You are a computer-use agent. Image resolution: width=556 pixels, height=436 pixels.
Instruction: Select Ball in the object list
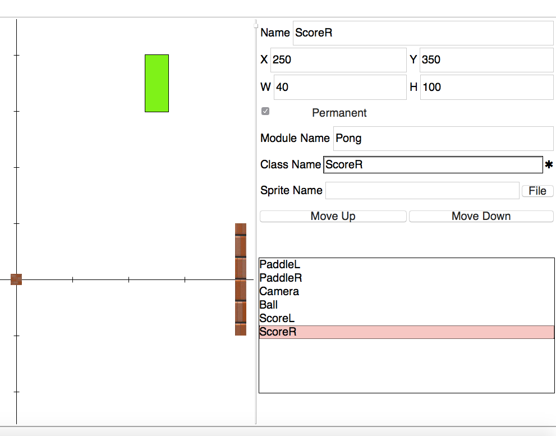(269, 305)
